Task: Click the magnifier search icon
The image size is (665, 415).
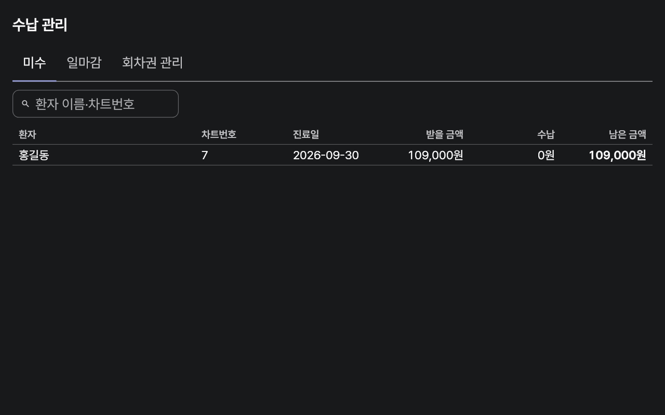Action: 25,104
